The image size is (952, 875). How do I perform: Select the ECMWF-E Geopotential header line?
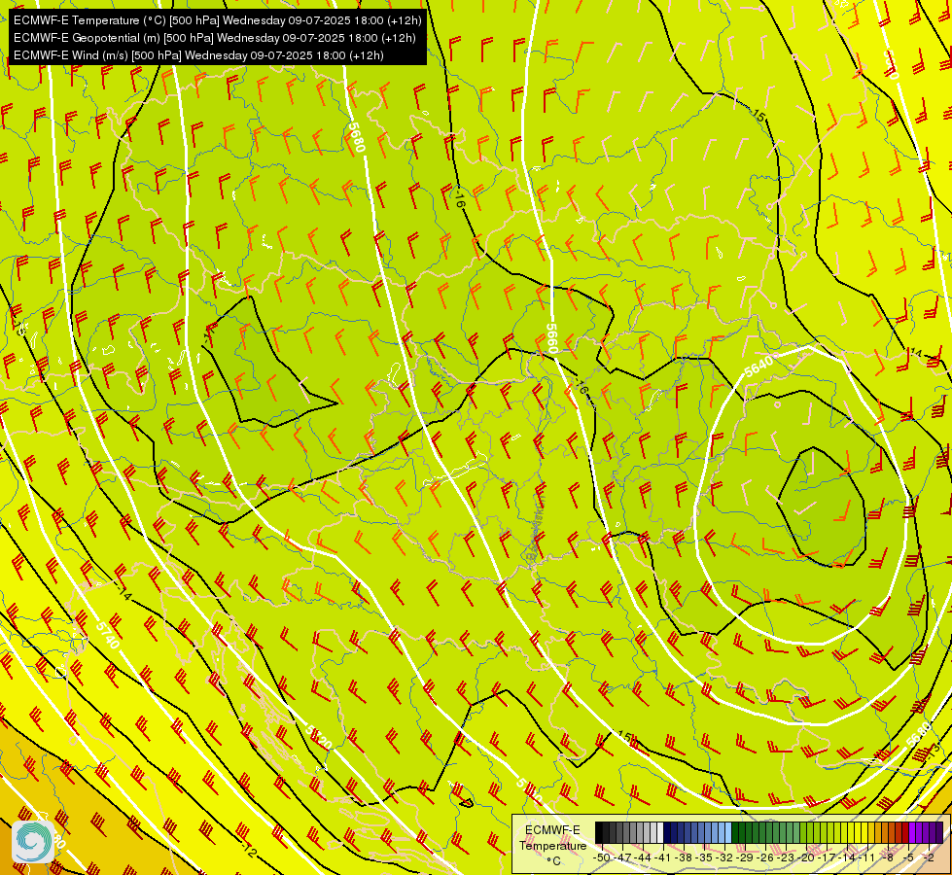(x=214, y=38)
